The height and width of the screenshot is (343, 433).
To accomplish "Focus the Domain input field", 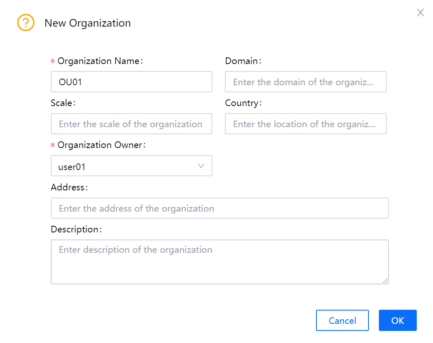I will point(305,82).
